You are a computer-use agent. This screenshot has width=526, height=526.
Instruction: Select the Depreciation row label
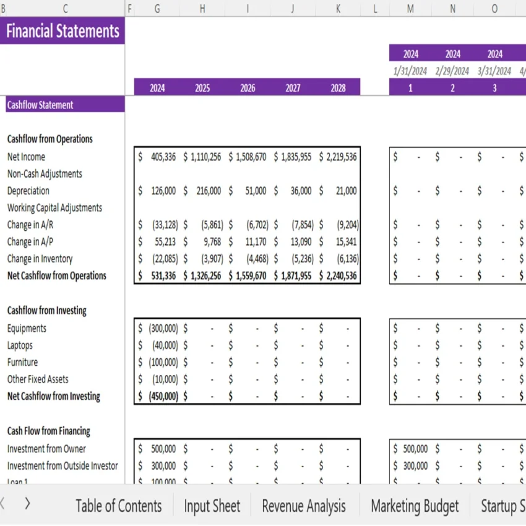coord(28,191)
